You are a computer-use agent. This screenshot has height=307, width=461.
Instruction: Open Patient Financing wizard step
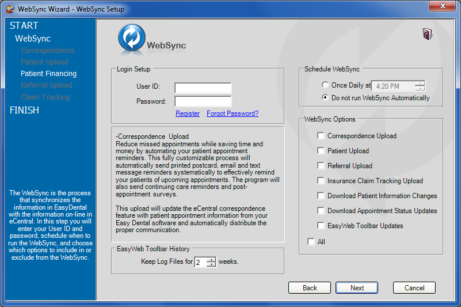tap(48, 74)
